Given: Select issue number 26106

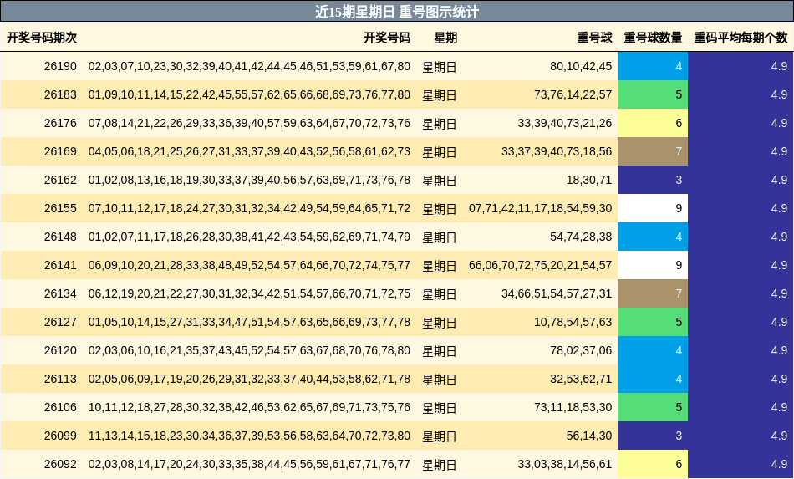Looking at the screenshot, I should 60,407.
